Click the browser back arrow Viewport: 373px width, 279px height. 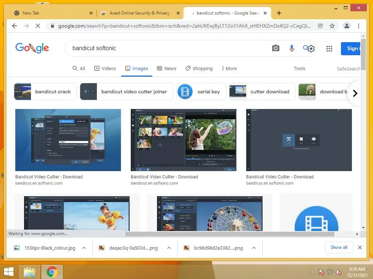[x=15, y=26]
